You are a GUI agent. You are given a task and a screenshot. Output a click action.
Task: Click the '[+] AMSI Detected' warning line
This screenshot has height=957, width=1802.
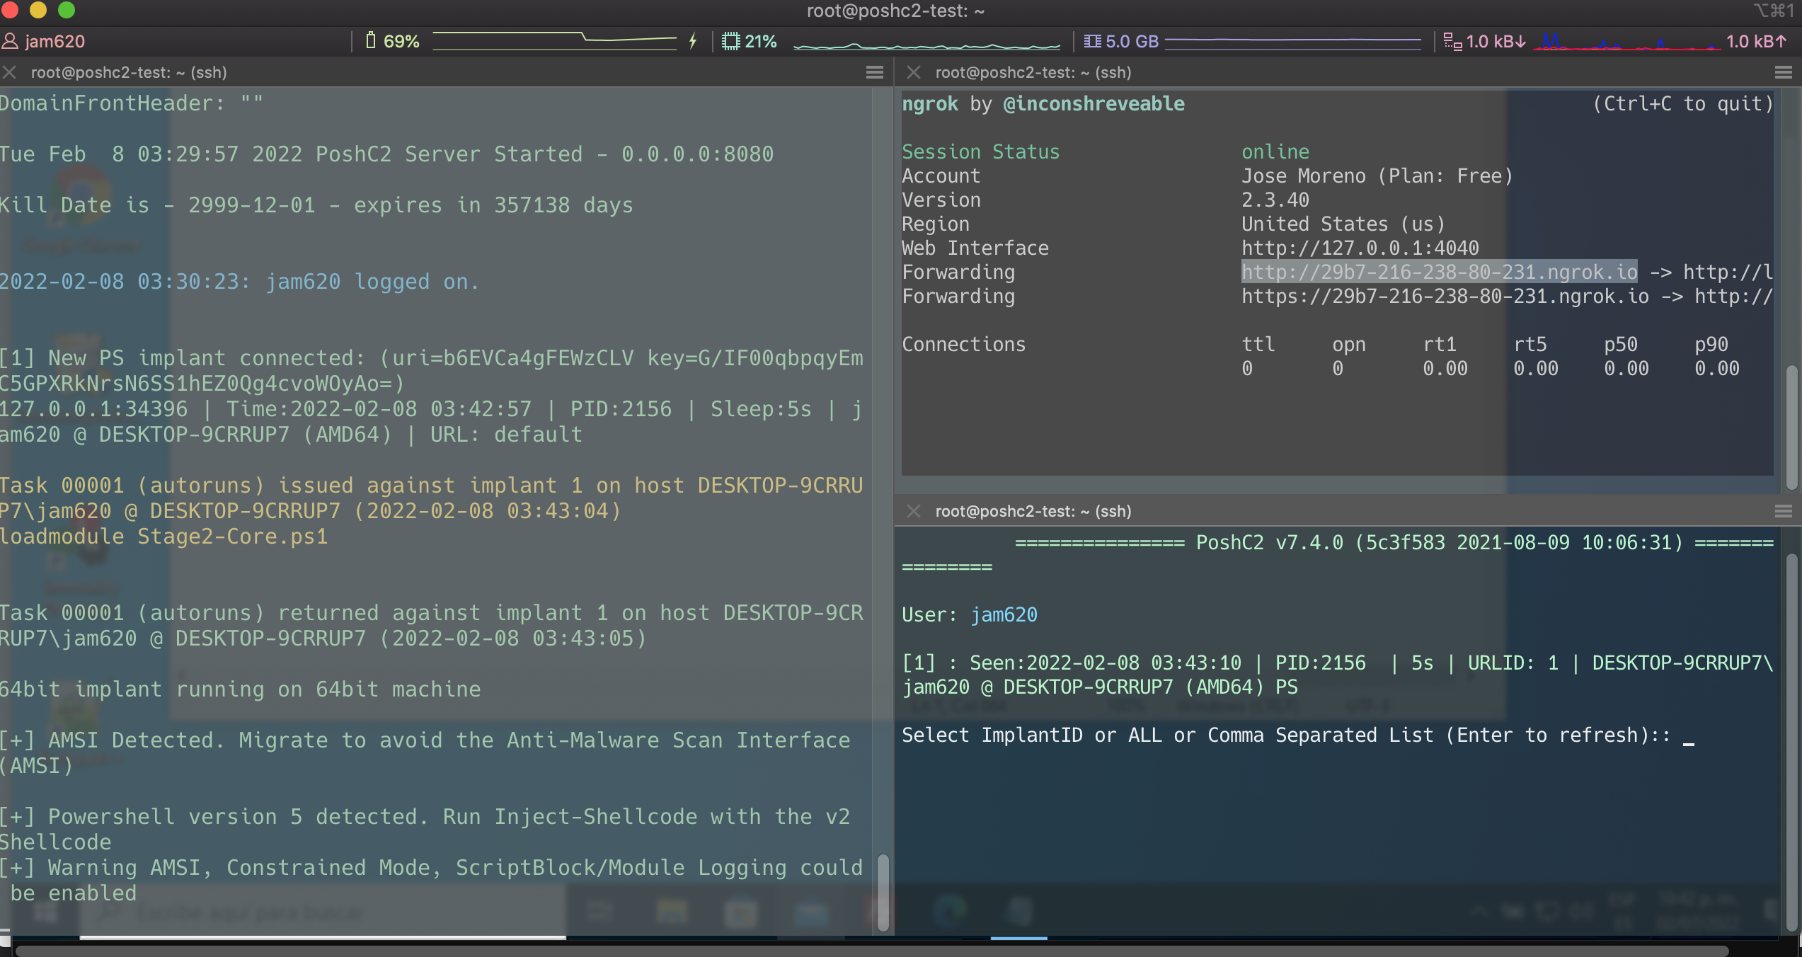tap(425, 752)
